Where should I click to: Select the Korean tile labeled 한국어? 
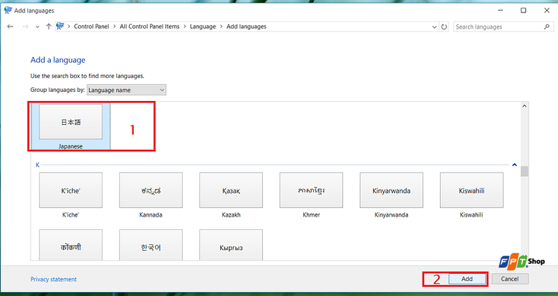pyautogui.click(x=151, y=245)
